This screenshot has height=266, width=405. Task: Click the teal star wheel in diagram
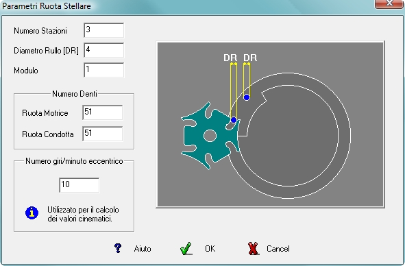210,136
